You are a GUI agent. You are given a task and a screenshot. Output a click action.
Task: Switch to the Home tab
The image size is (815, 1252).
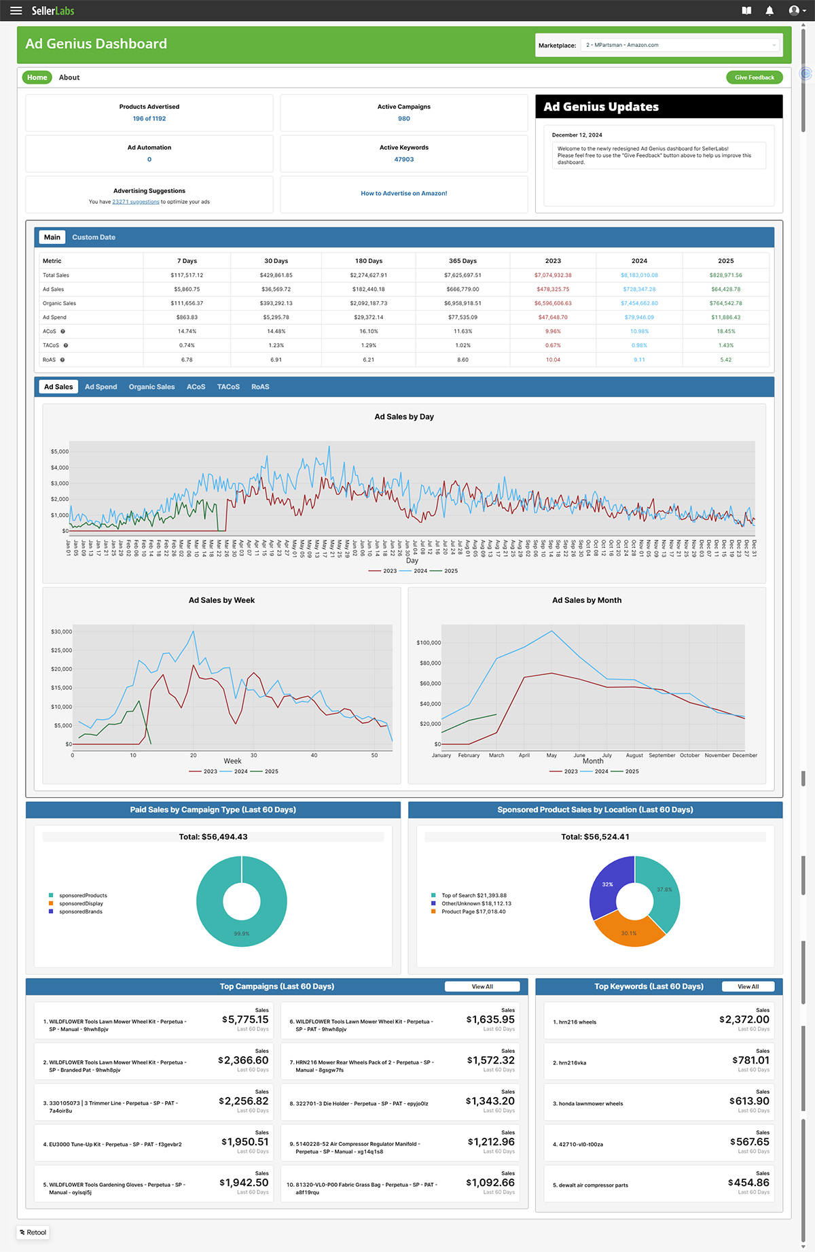tap(37, 77)
